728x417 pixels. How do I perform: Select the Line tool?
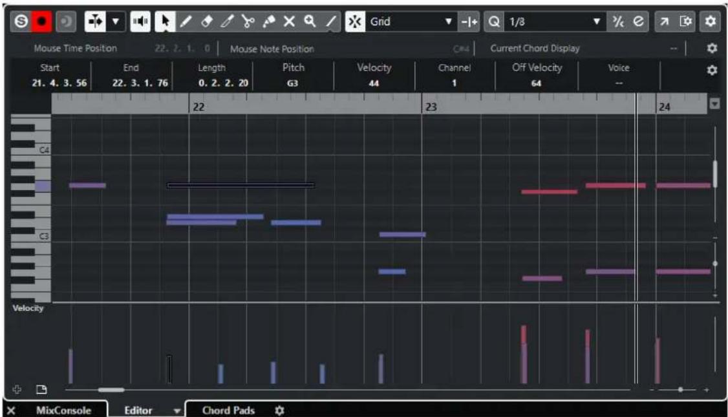330,21
